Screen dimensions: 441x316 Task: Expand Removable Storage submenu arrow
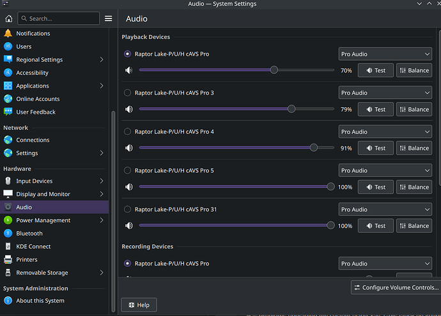point(102,273)
